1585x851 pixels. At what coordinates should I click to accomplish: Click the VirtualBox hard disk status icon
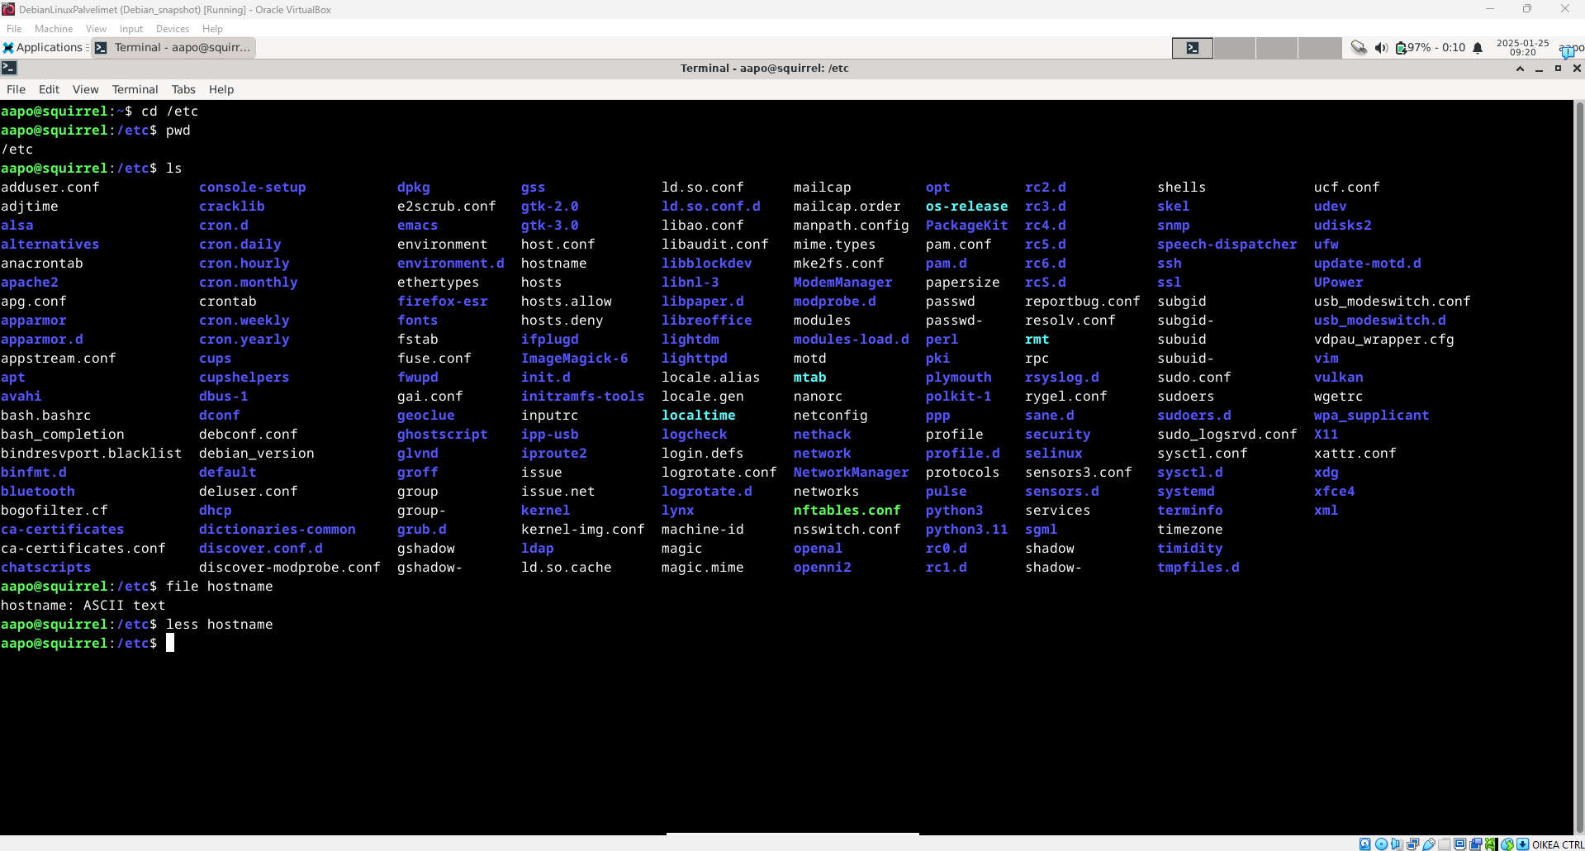coord(1365,844)
